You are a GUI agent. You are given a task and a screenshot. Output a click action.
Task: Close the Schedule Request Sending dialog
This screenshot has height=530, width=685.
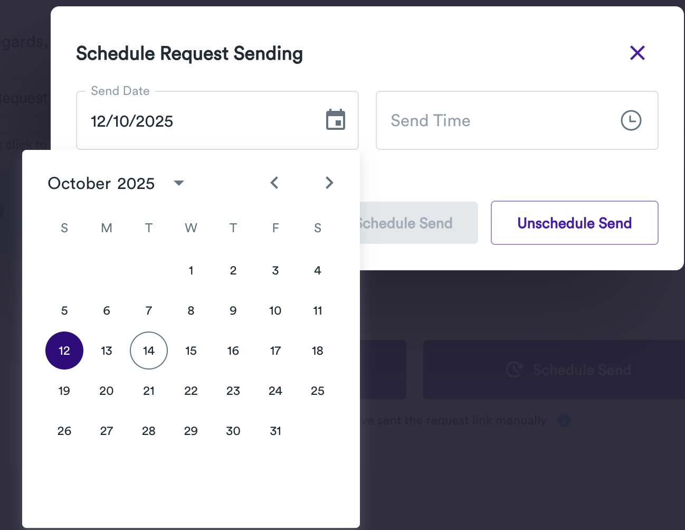(x=638, y=53)
